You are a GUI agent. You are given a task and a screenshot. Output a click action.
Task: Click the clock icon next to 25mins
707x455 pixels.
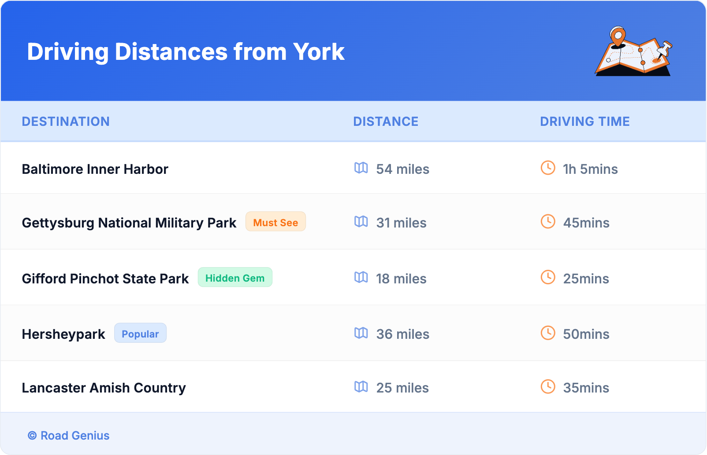click(x=548, y=278)
